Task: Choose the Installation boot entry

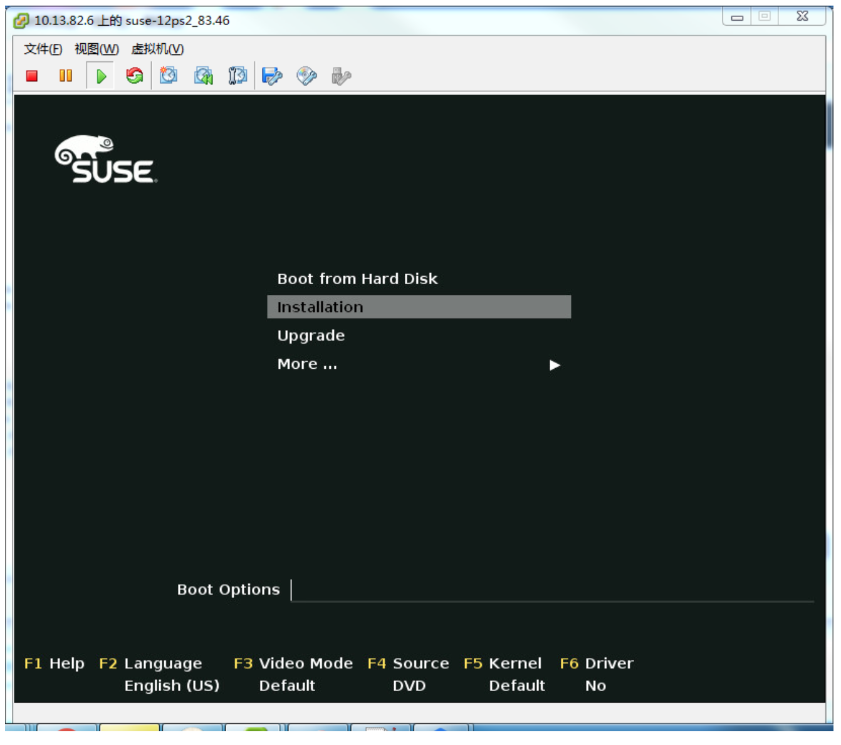Action: 419,307
